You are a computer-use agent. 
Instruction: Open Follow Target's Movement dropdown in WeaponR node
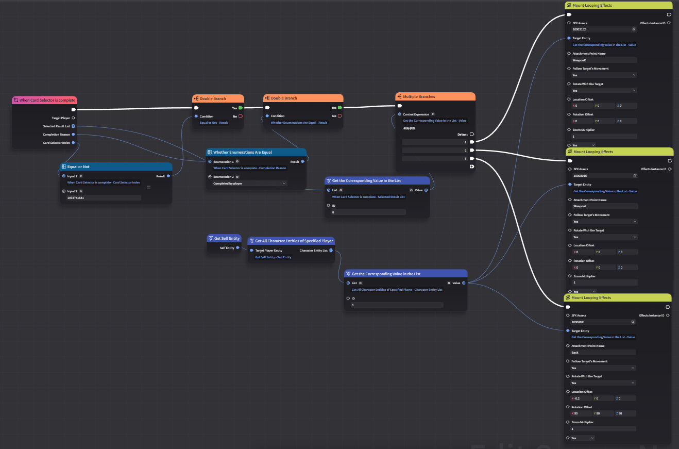click(x=604, y=75)
